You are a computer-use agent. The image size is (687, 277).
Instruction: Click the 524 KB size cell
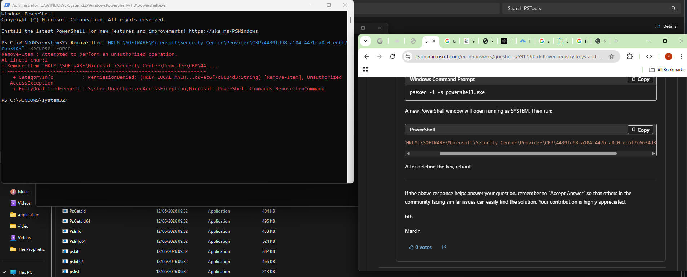(269, 241)
